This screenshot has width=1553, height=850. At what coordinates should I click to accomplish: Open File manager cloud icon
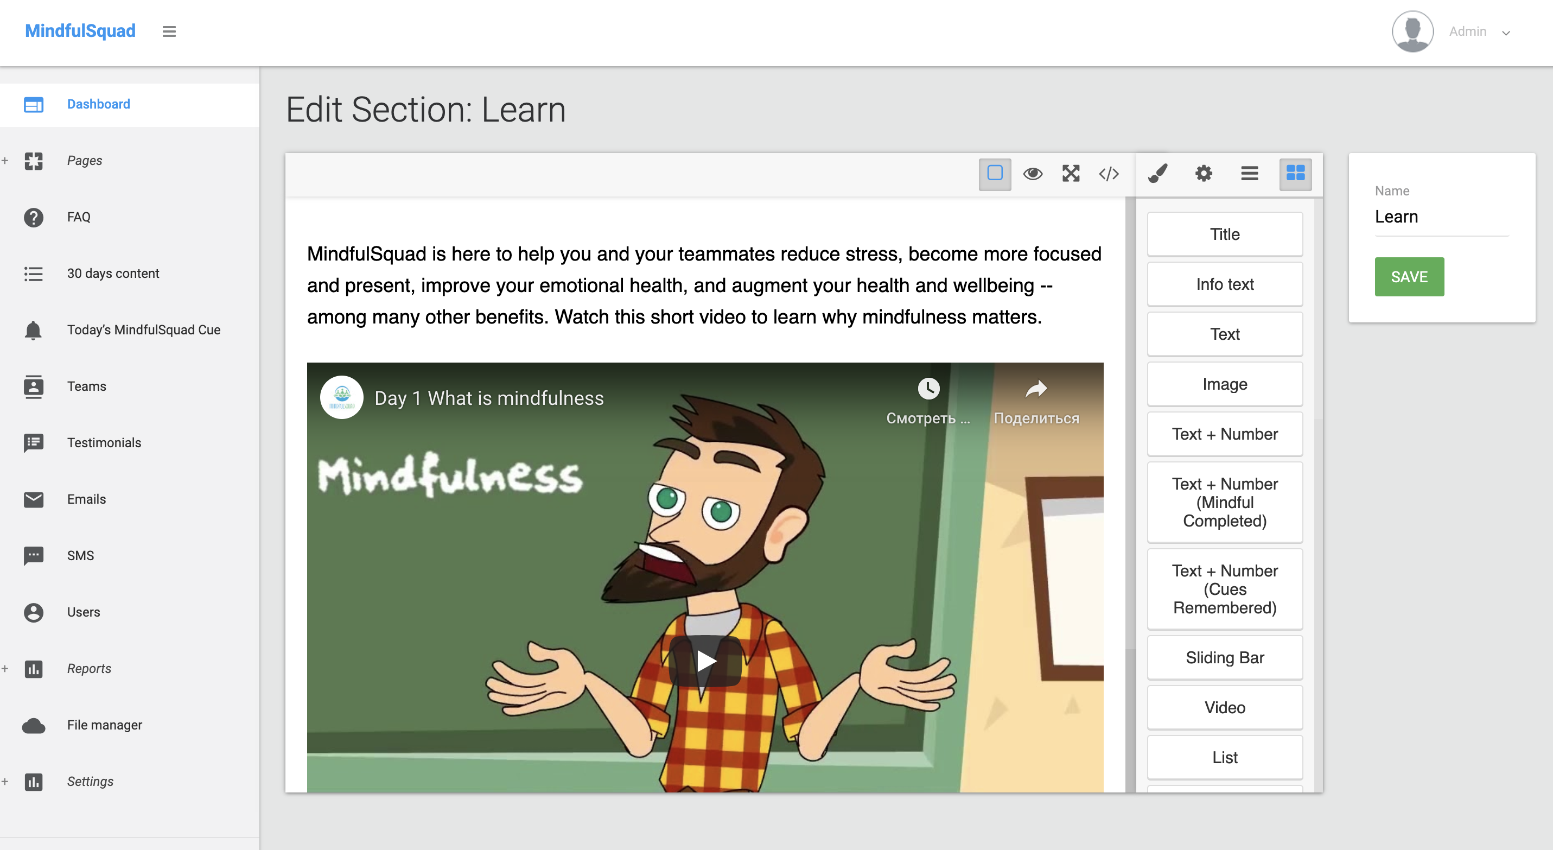pyautogui.click(x=34, y=725)
